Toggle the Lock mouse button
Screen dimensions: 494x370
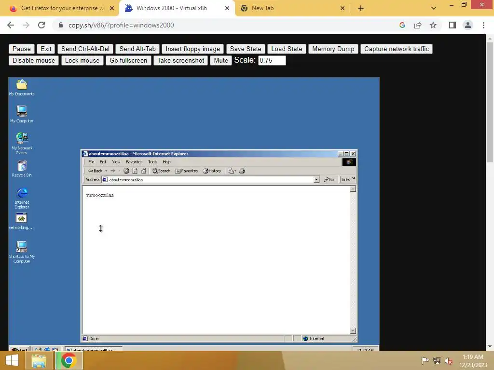pos(82,60)
